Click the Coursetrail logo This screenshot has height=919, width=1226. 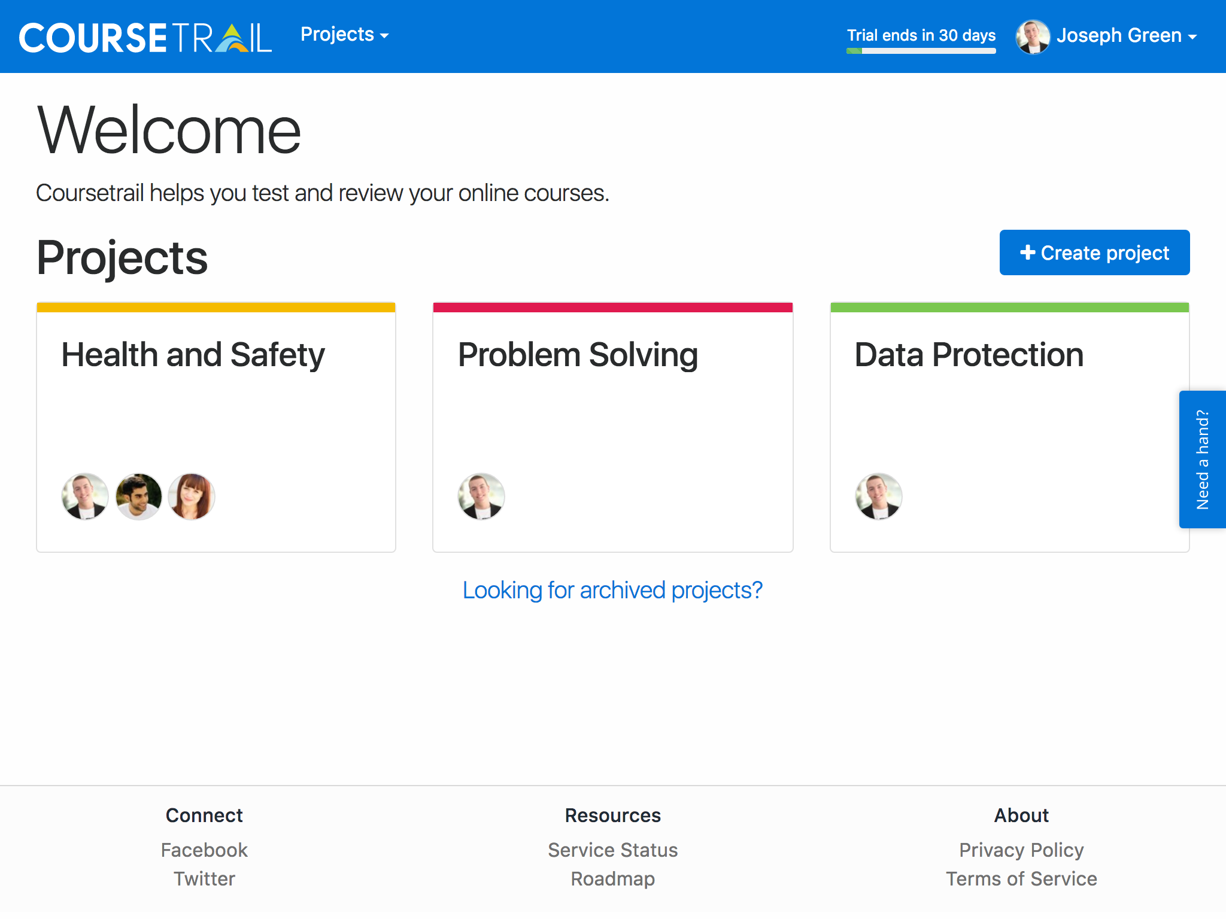coord(145,37)
